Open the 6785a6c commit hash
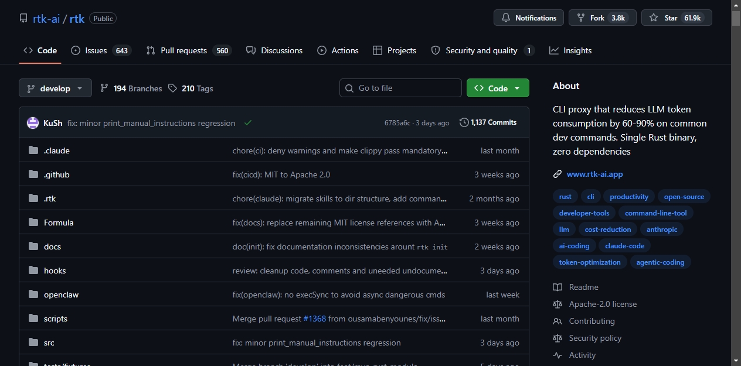This screenshot has height=366, width=741. coord(397,123)
